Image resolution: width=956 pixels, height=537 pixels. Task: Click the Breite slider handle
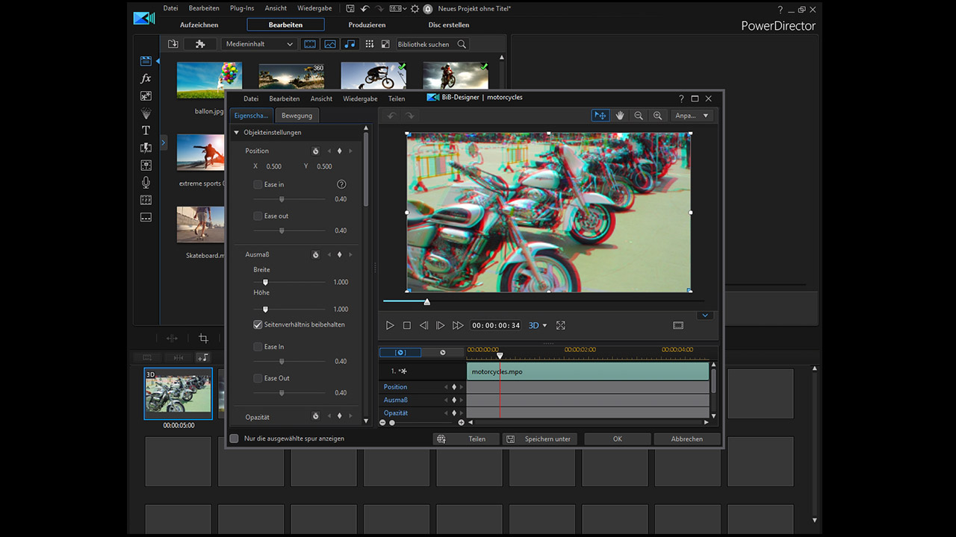pos(265,282)
